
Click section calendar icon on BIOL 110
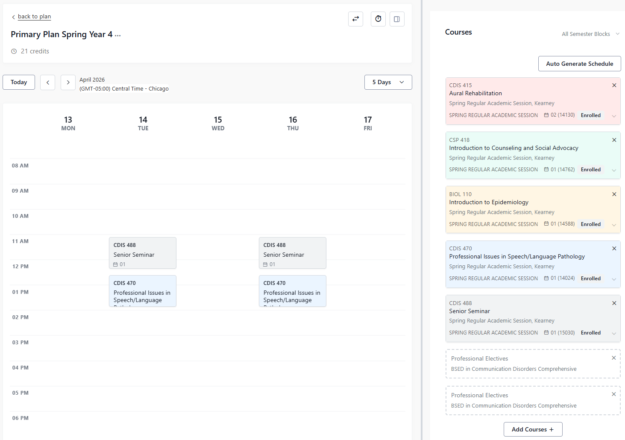[x=546, y=224]
